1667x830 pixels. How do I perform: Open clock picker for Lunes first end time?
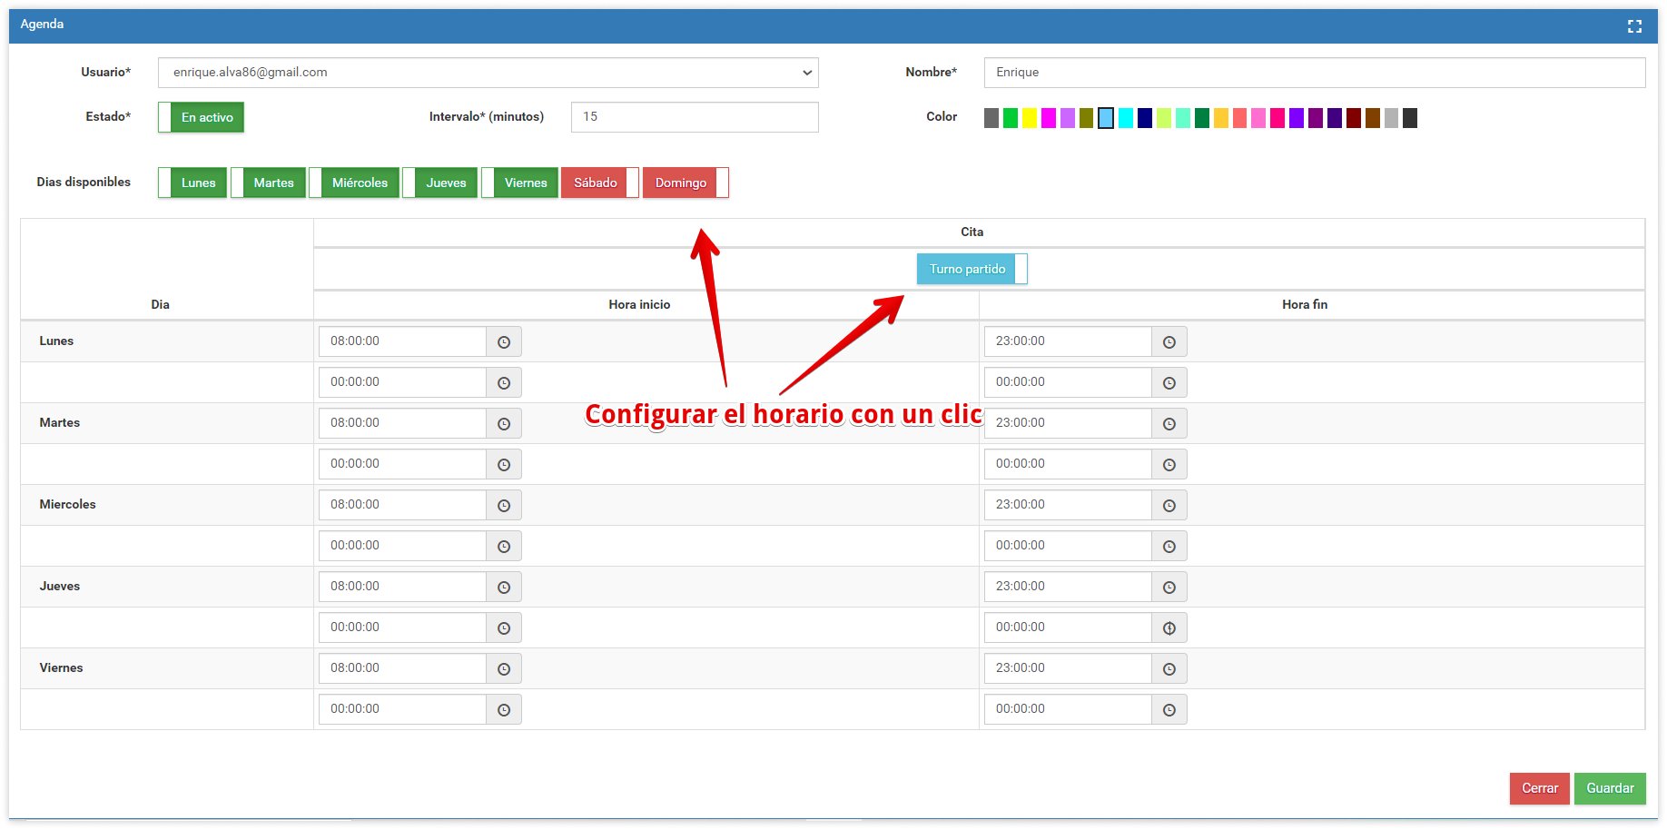1169,342
